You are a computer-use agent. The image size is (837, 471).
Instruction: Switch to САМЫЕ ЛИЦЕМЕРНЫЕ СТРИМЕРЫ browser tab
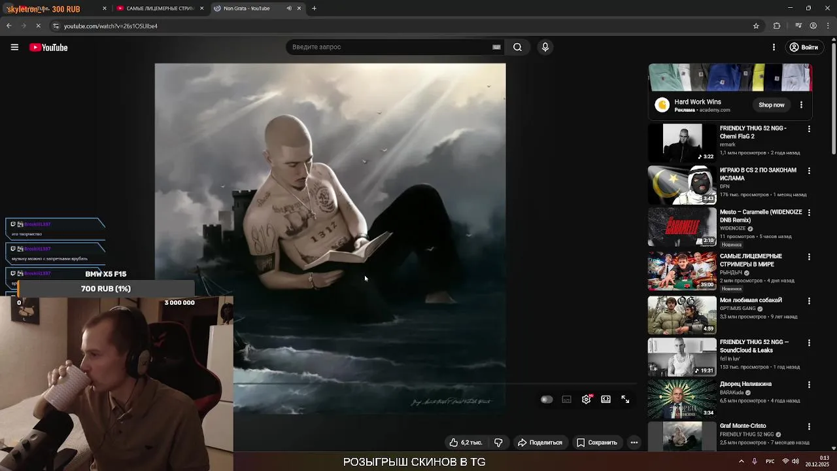160,9
